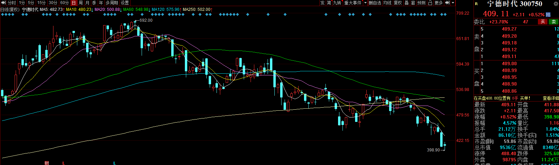Image resolution: width=559 pixels, height=165 pixels.
Task: Switch to the 周 weekly period tab
Action: (x=80, y=3)
